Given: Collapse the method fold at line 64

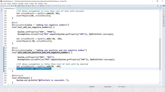Looking at the screenshot, I should [7, 76].
